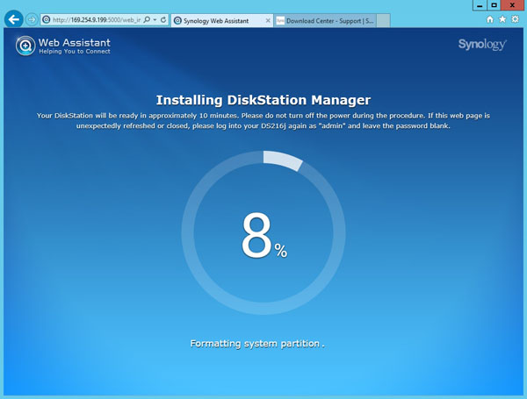
Task: Click the Helping You to Connect tagline
Action: tap(75, 52)
